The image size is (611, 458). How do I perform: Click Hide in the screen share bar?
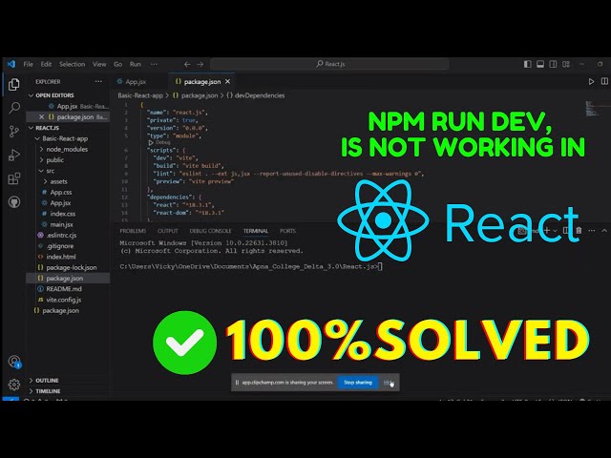[388, 383]
